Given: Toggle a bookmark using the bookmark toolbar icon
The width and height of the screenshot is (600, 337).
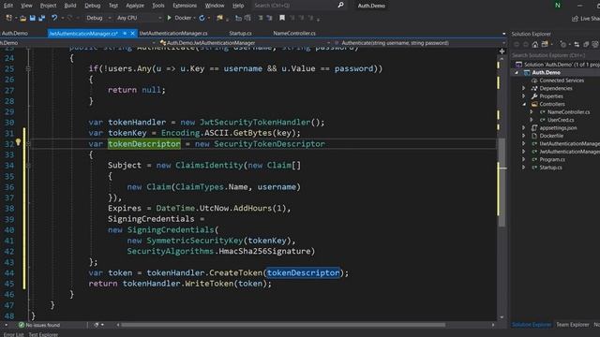Looking at the screenshot, I should click(282, 18).
